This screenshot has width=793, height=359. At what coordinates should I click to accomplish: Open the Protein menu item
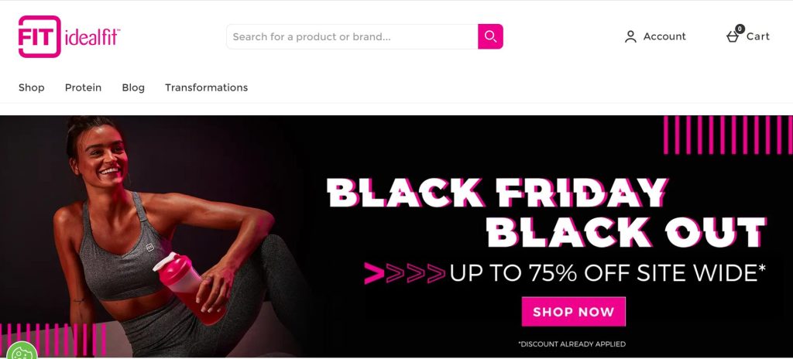pyautogui.click(x=83, y=87)
